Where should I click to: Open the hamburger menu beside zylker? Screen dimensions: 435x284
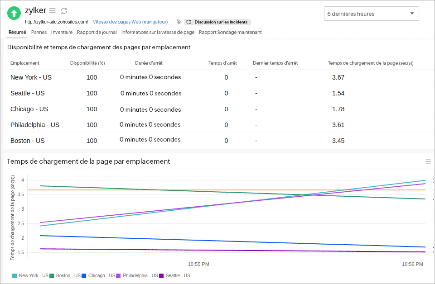point(53,11)
